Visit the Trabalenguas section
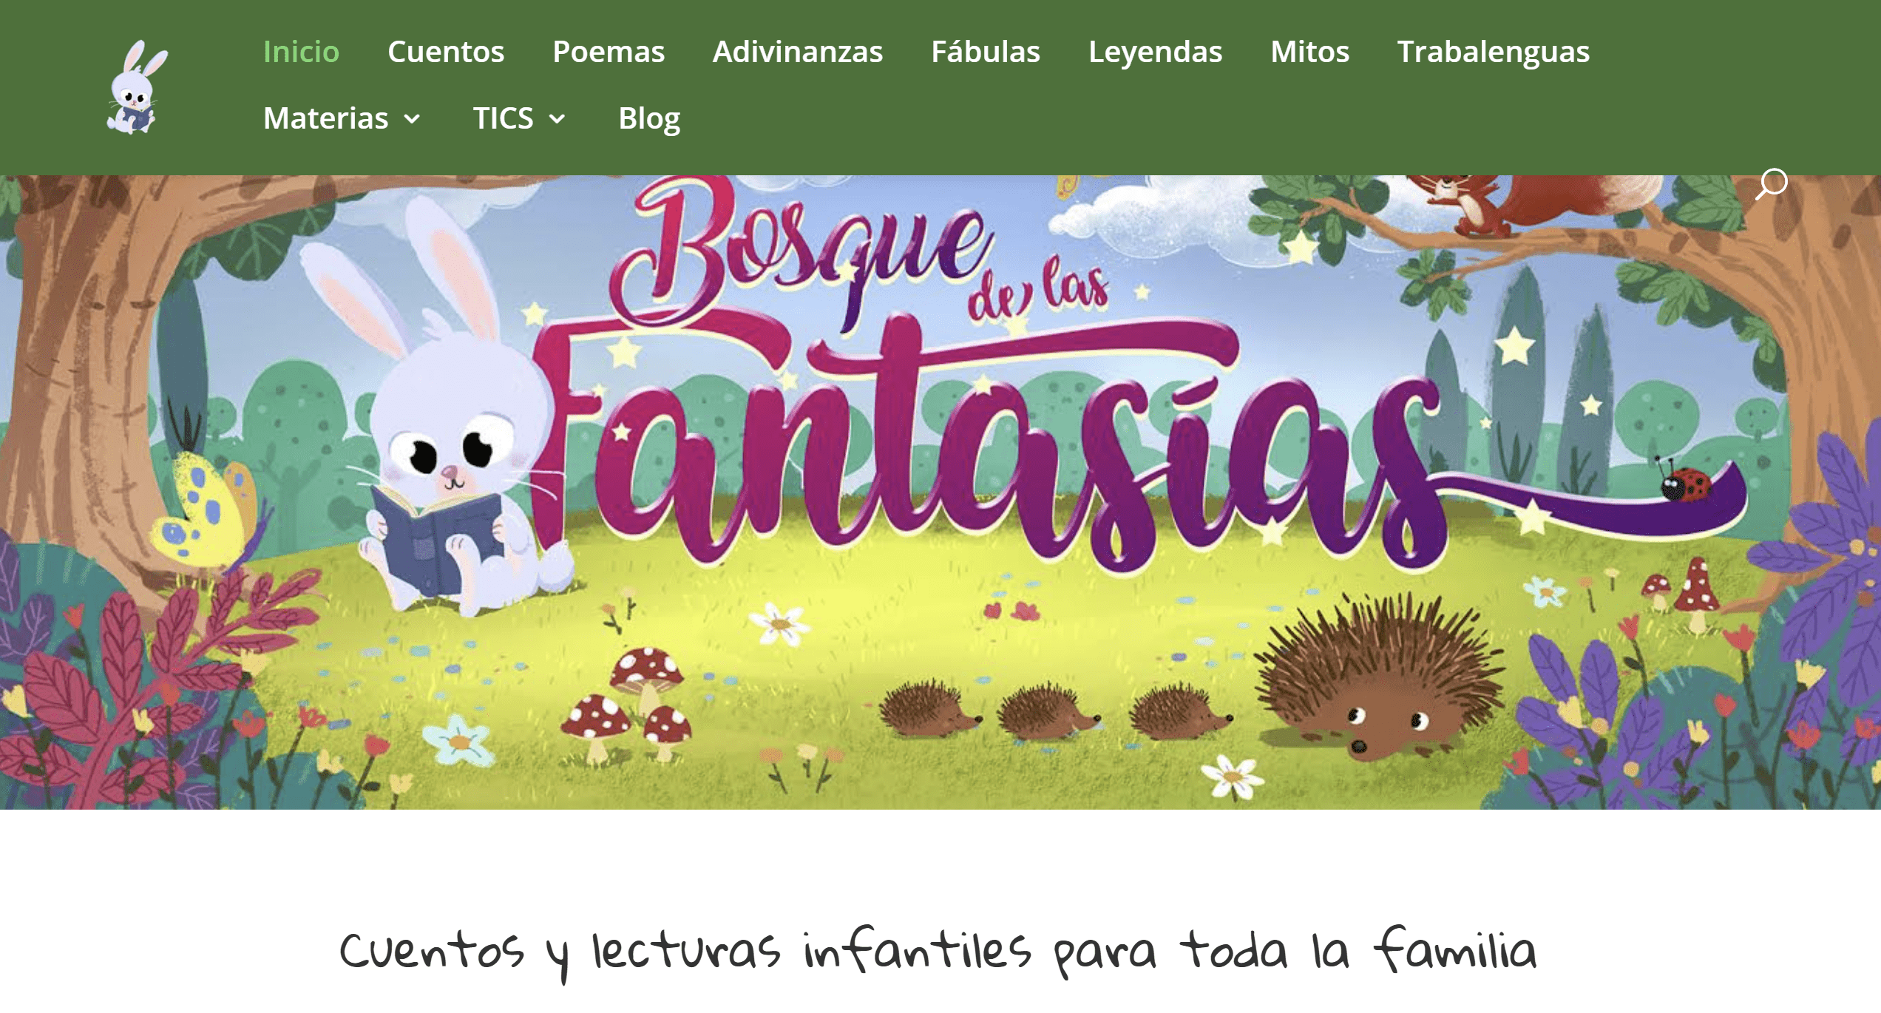Screen dimensions: 1881x1013 click(x=1493, y=52)
